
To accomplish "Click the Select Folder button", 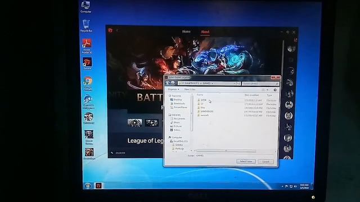I will pyautogui.click(x=246, y=162).
